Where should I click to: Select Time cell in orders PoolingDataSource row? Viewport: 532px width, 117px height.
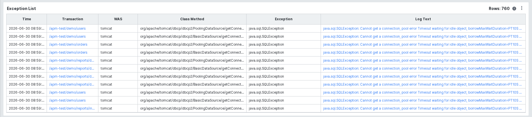click(x=27, y=45)
